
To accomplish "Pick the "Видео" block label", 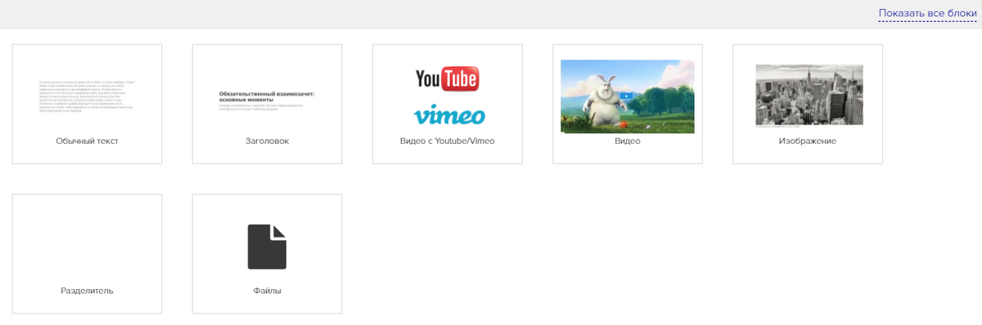I will (x=627, y=141).
